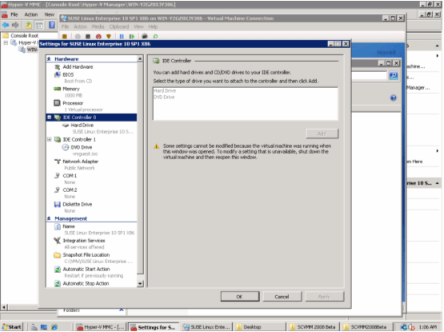Select the COM 1 port icon
This screenshot has width=444, height=332.
coord(58,176)
